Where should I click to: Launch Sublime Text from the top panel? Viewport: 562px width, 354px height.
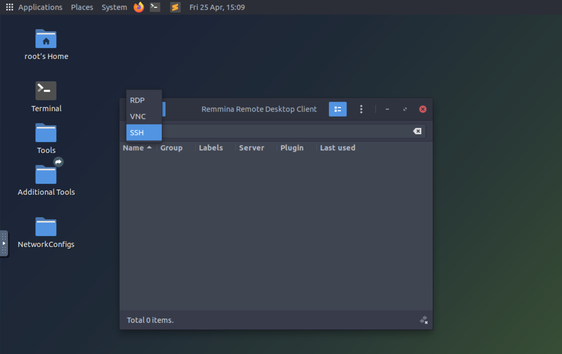(175, 7)
